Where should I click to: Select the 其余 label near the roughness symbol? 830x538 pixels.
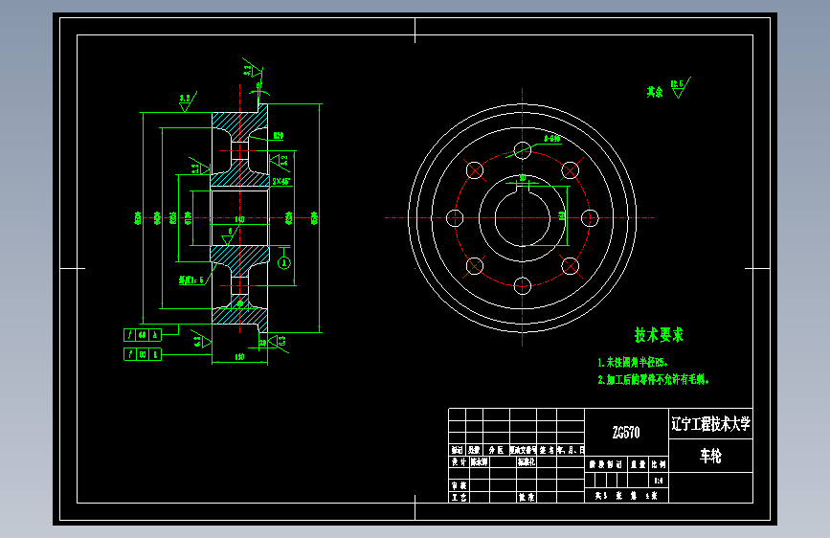655,92
